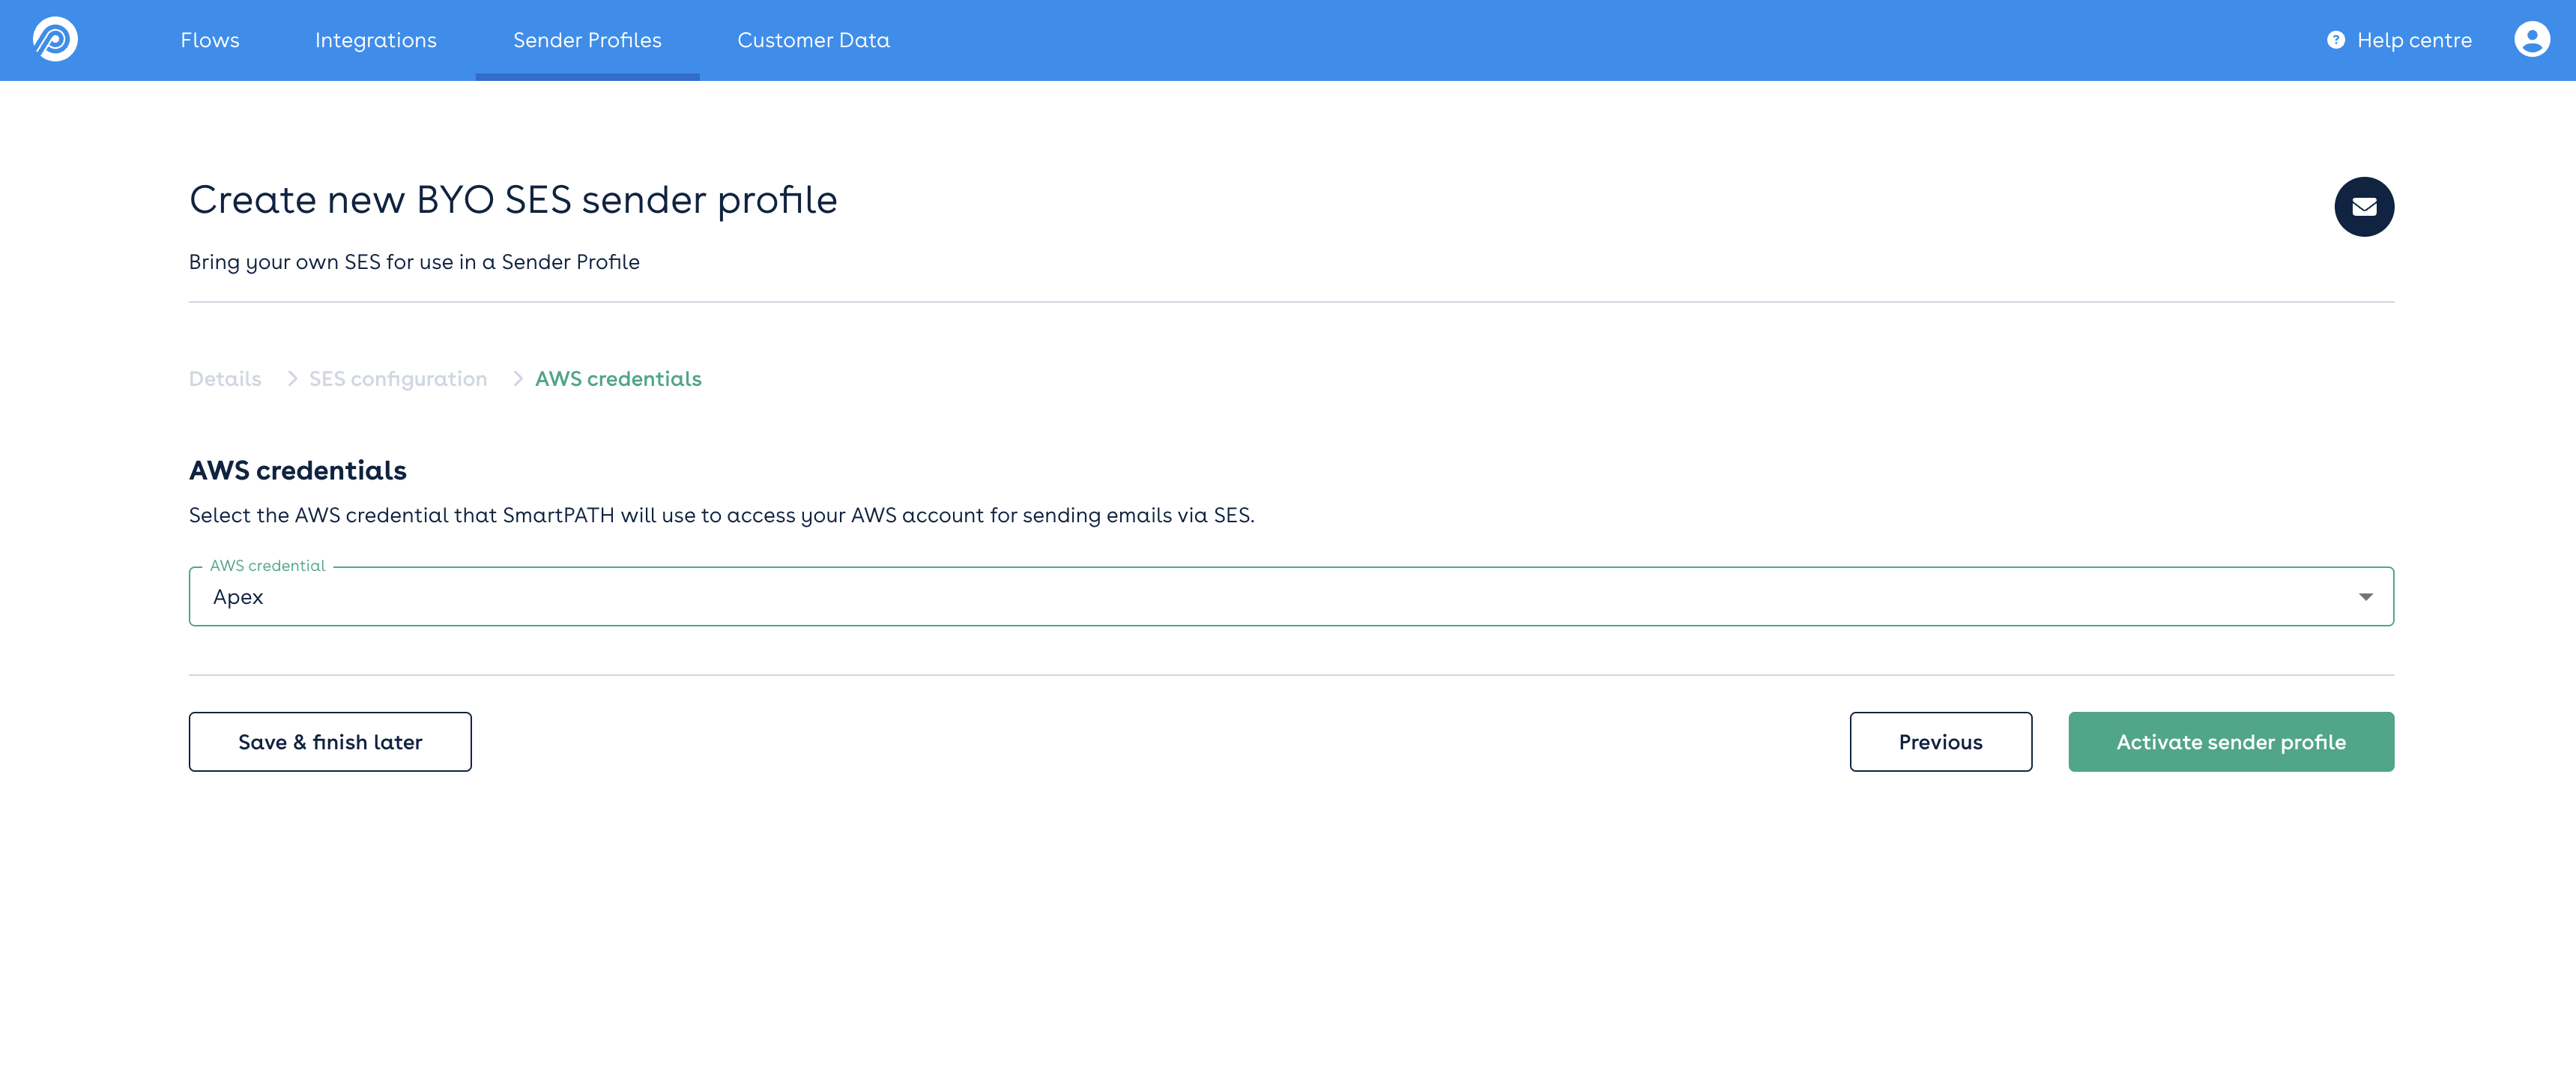
Task: Click chevron before AWS credentials breadcrumb
Action: click(518, 379)
